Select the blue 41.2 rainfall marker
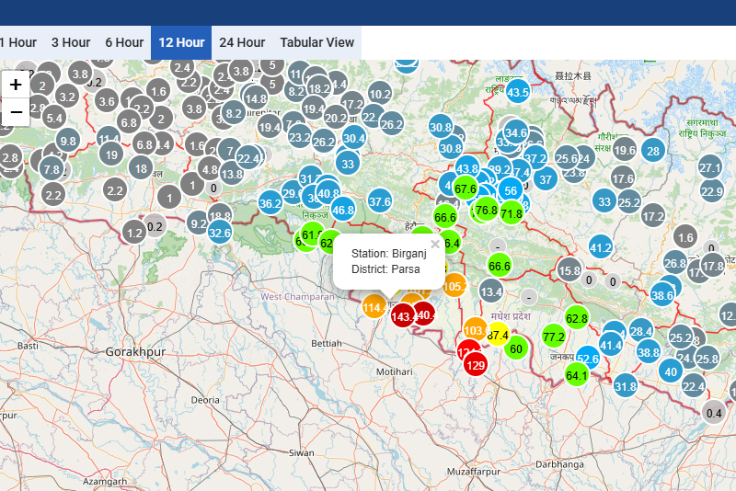Screen dimensions: 736x491 pyautogui.click(x=601, y=246)
